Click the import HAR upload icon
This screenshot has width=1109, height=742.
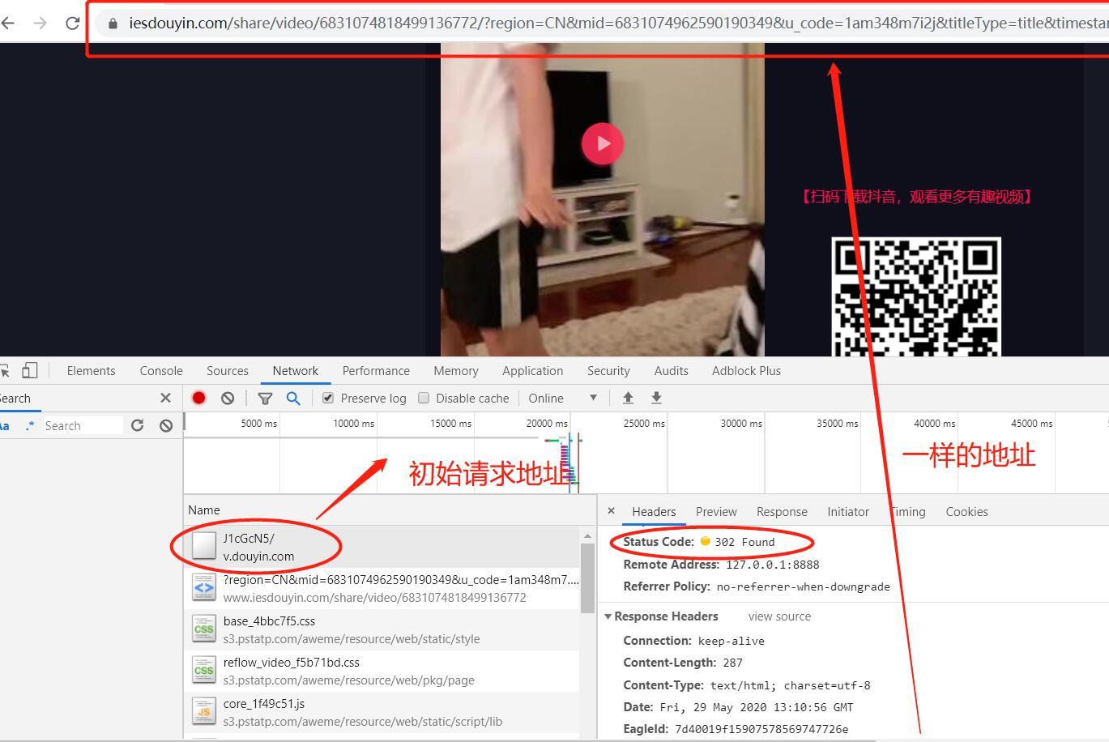point(628,398)
